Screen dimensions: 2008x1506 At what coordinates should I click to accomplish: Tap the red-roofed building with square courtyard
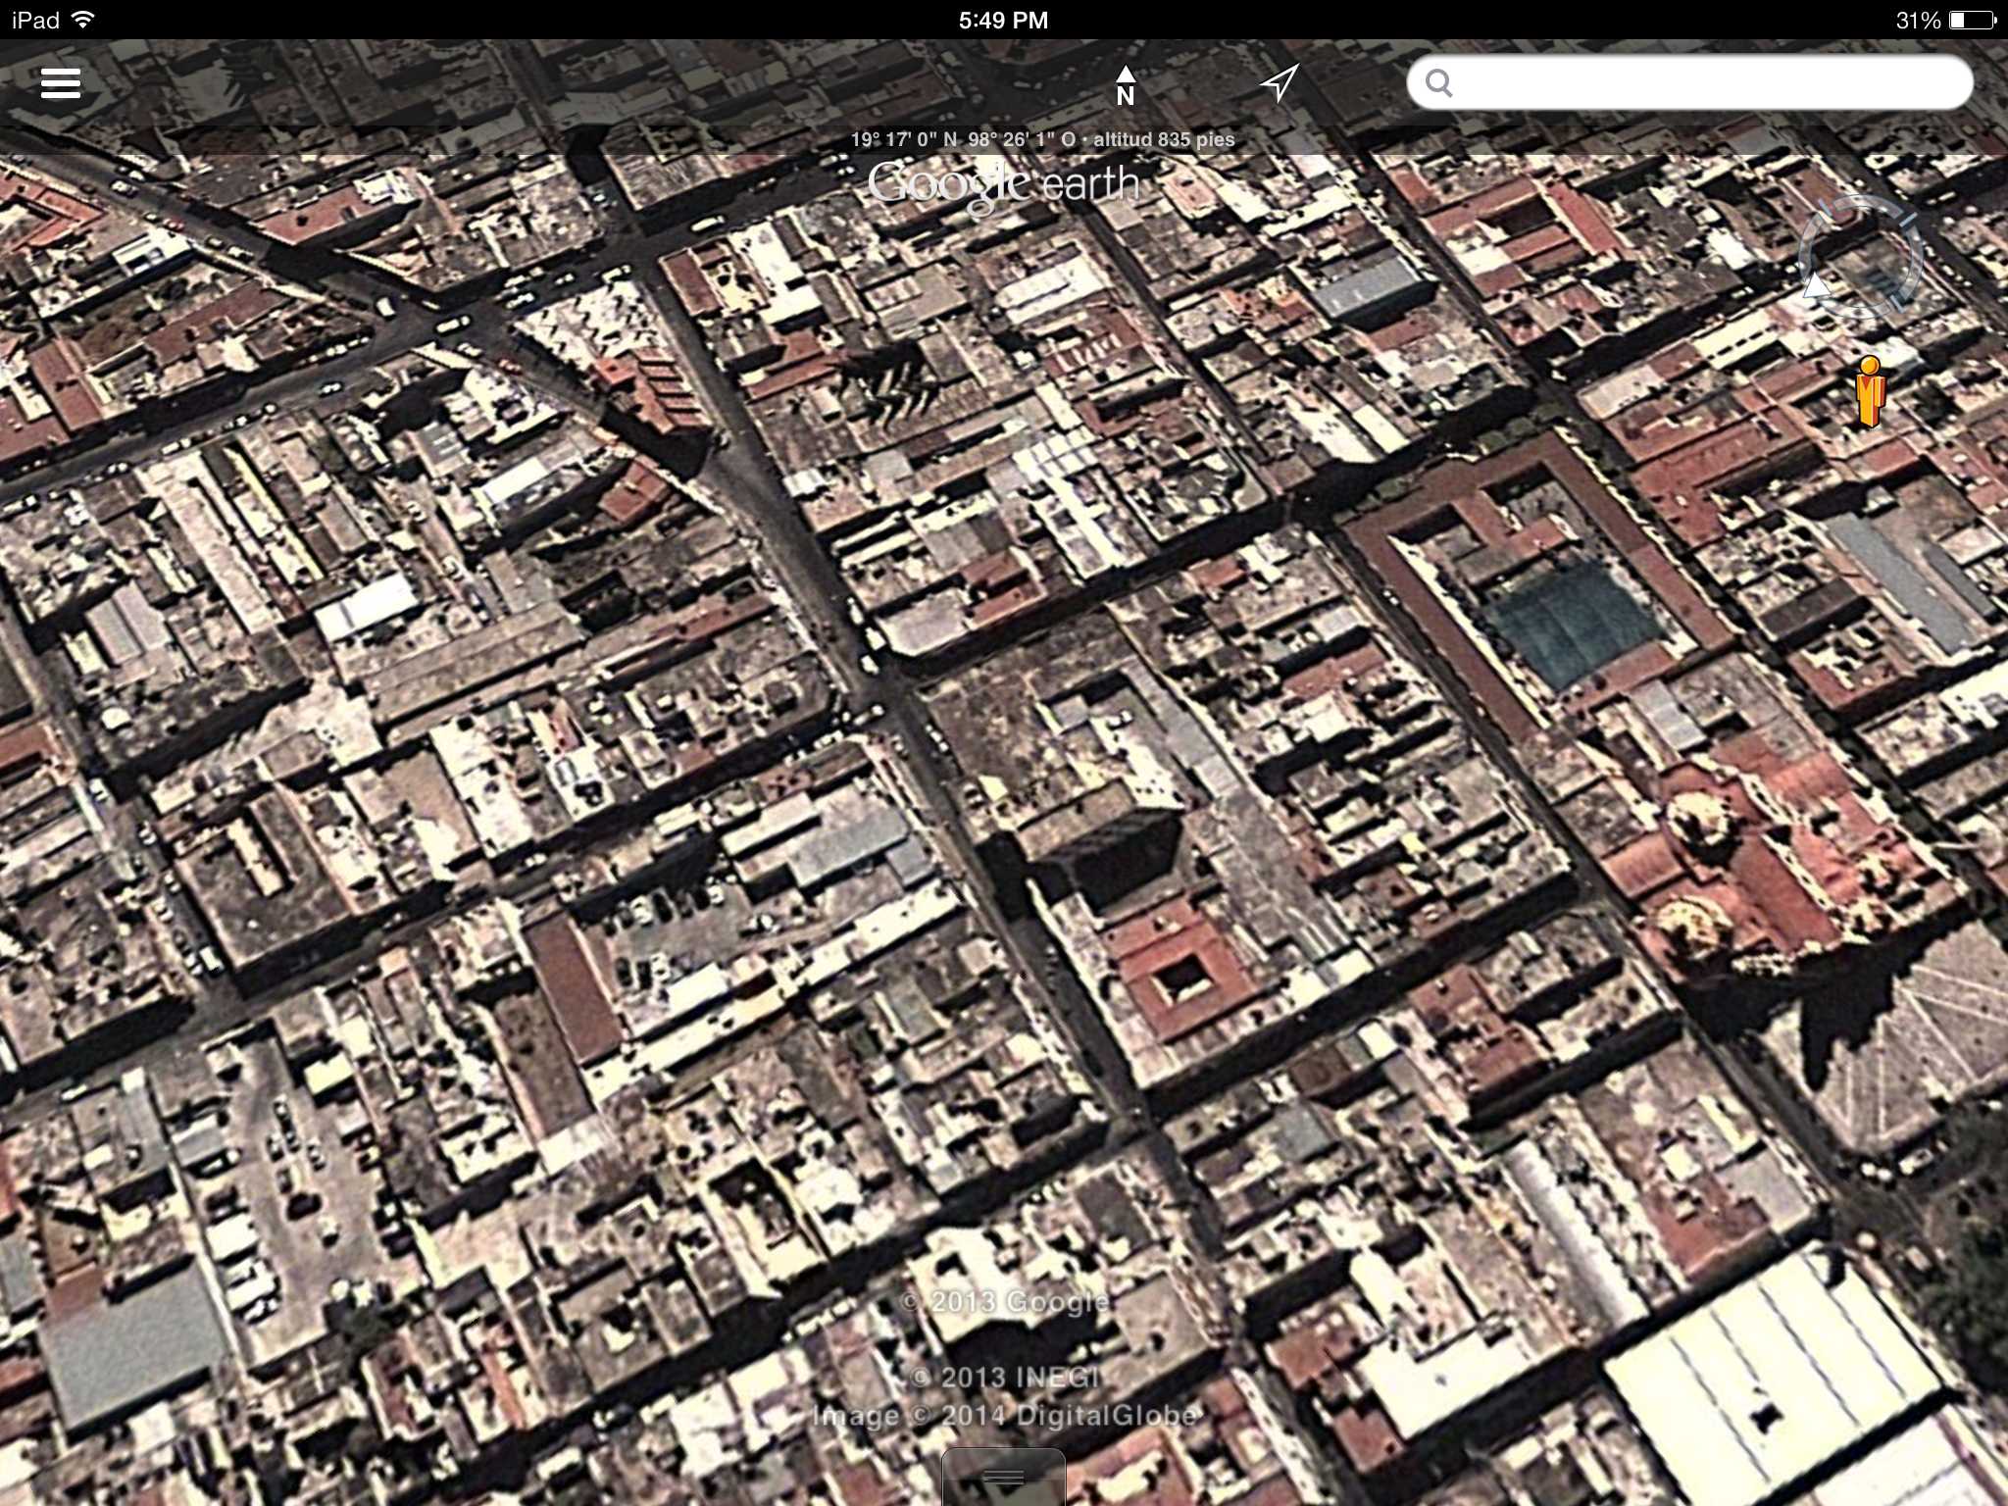coord(1181,971)
